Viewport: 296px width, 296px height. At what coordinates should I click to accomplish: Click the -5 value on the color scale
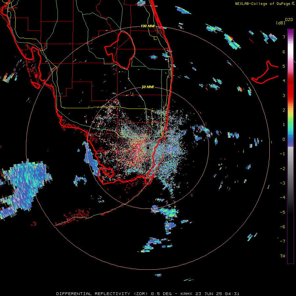pyautogui.click(x=283, y=212)
